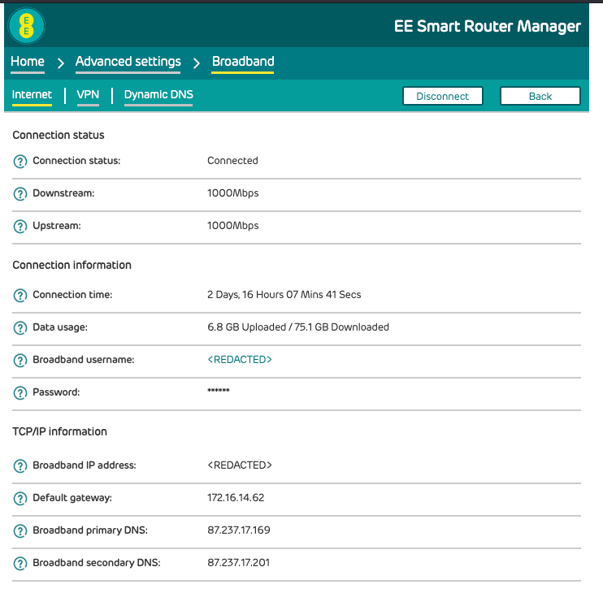603x593 pixels.
Task: Navigate to Advanced settings breadcrumb
Action: point(128,62)
